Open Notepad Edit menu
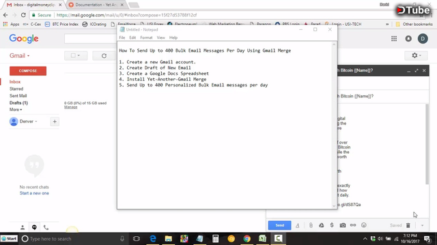Viewport: 437px width, 245px height. 132,37
